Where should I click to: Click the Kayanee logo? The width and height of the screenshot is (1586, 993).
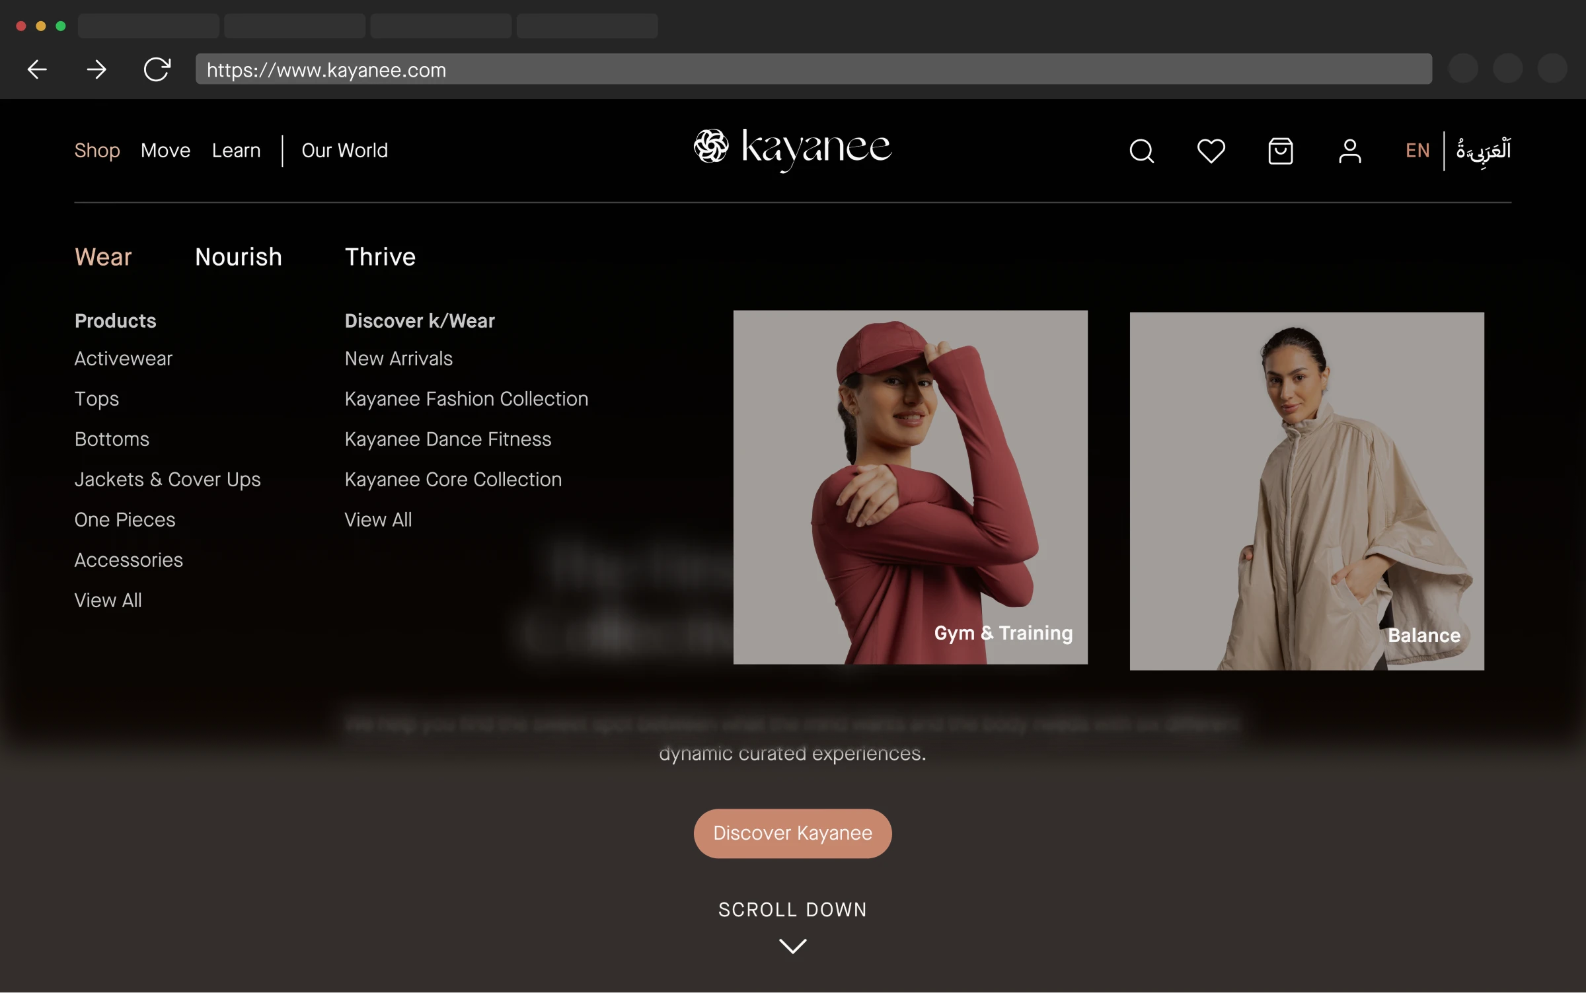coord(792,148)
